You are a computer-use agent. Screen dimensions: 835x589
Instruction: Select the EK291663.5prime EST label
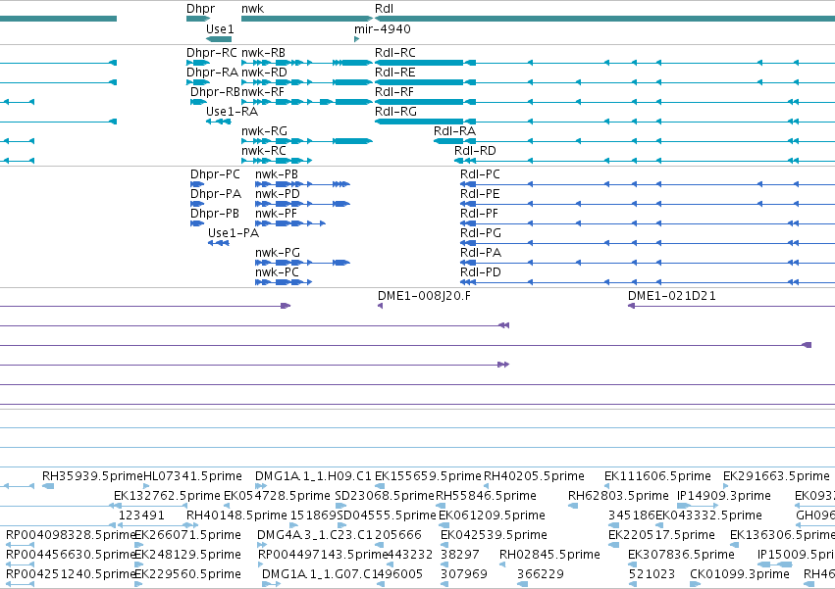coord(776,476)
